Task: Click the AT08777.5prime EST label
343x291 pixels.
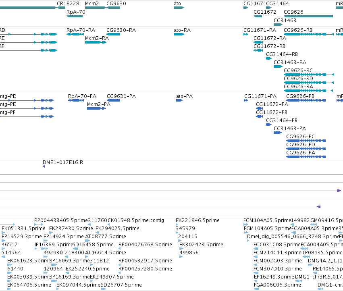Action: 106,237
